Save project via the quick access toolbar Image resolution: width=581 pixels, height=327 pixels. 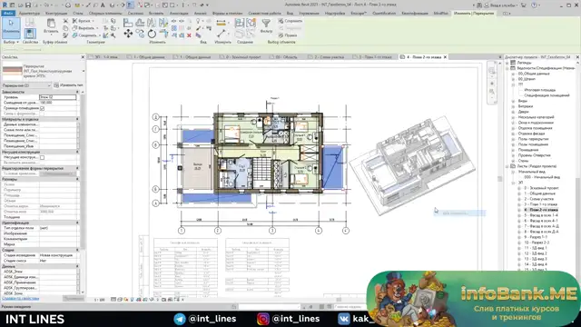tap(28, 5)
